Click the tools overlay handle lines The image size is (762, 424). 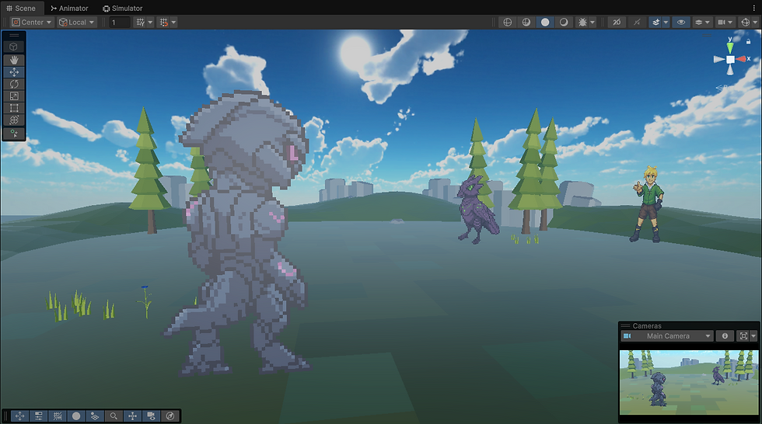point(14,36)
